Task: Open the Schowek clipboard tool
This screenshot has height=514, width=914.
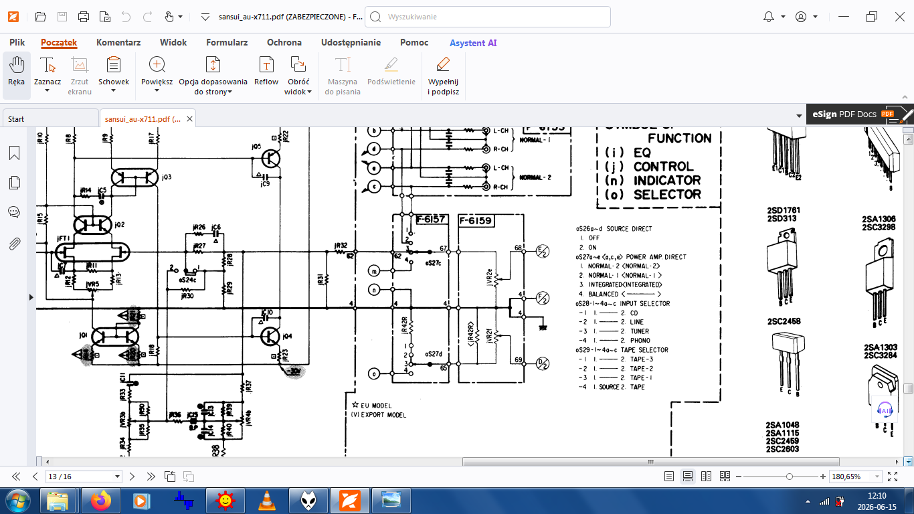Action: [x=114, y=67]
